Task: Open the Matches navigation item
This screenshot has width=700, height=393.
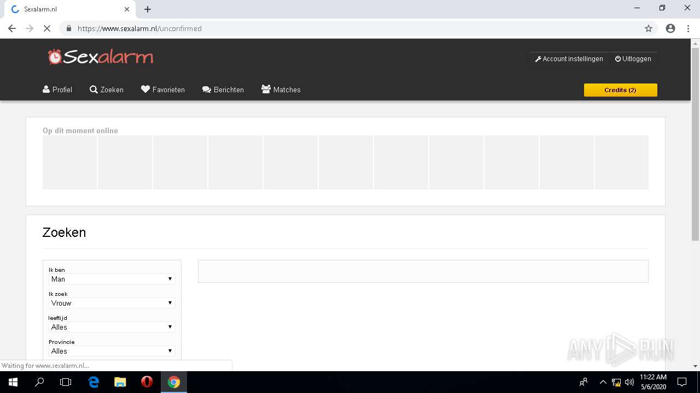Action: click(x=281, y=90)
